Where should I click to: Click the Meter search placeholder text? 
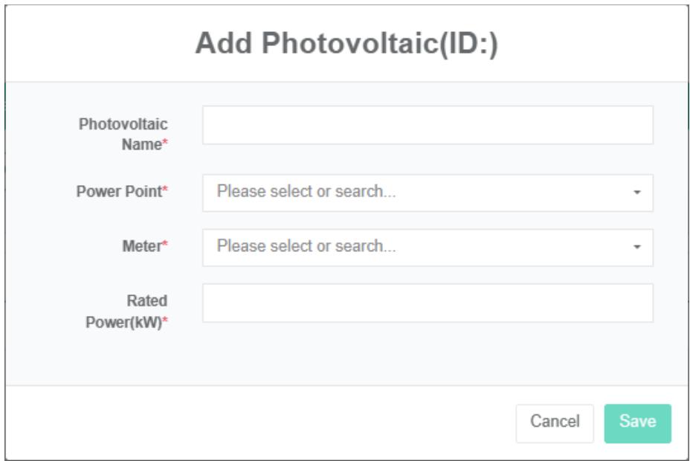coord(306,247)
